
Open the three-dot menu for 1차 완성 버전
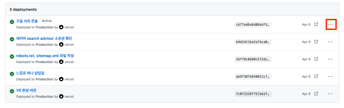click(x=330, y=94)
